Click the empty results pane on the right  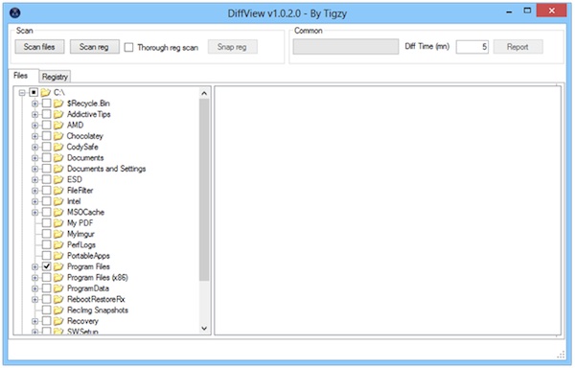(387, 211)
